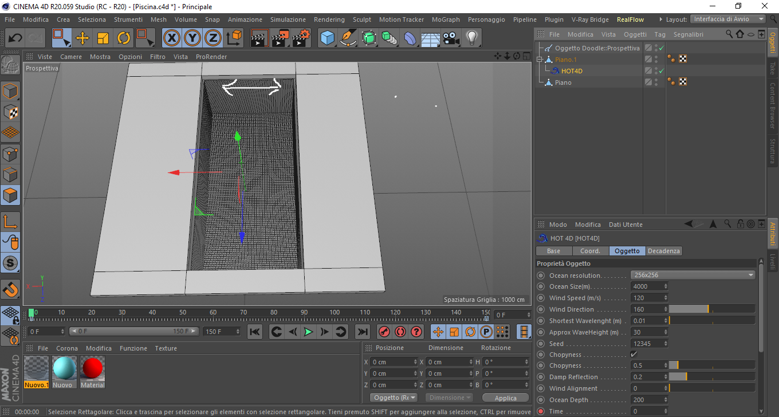
Task: Open the spline Pen tool
Action: [348, 38]
